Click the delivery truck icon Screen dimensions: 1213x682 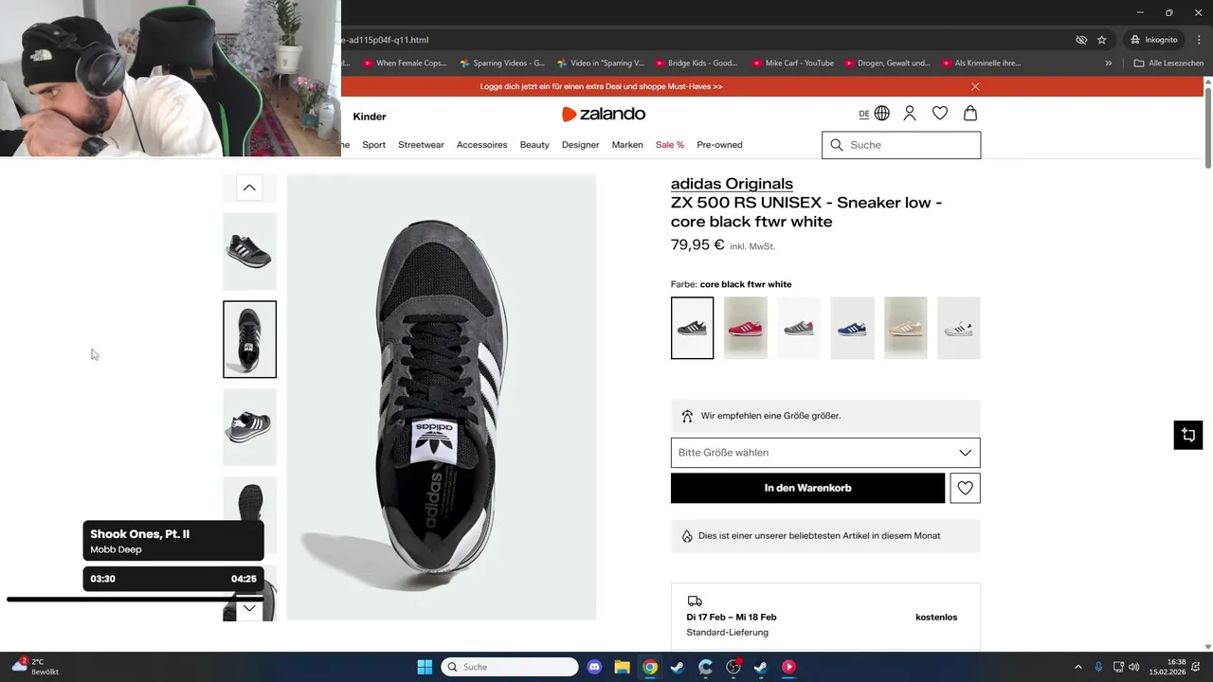click(695, 601)
